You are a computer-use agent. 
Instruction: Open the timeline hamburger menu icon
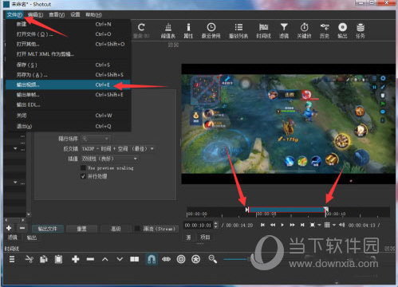tap(12, 259)
